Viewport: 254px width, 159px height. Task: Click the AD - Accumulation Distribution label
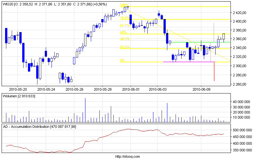(x=39, y=127)
